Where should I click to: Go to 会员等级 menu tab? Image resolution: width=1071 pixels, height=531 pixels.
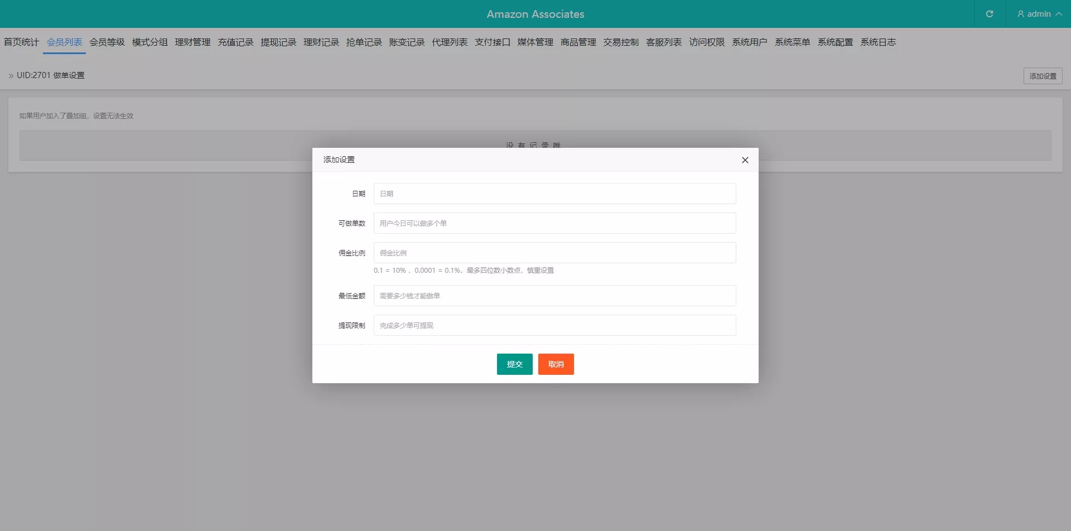(x=107, y=42)
